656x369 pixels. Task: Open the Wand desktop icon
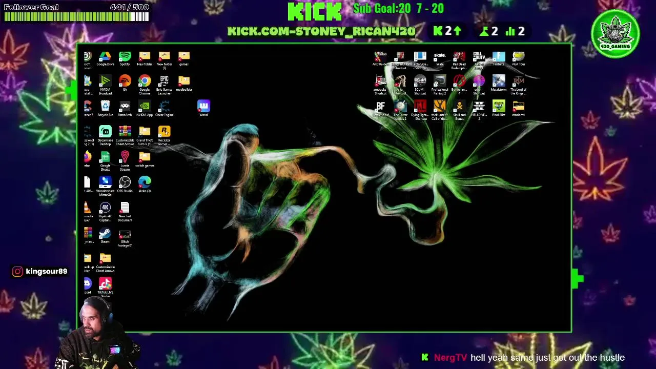click(x=203, y=109)
